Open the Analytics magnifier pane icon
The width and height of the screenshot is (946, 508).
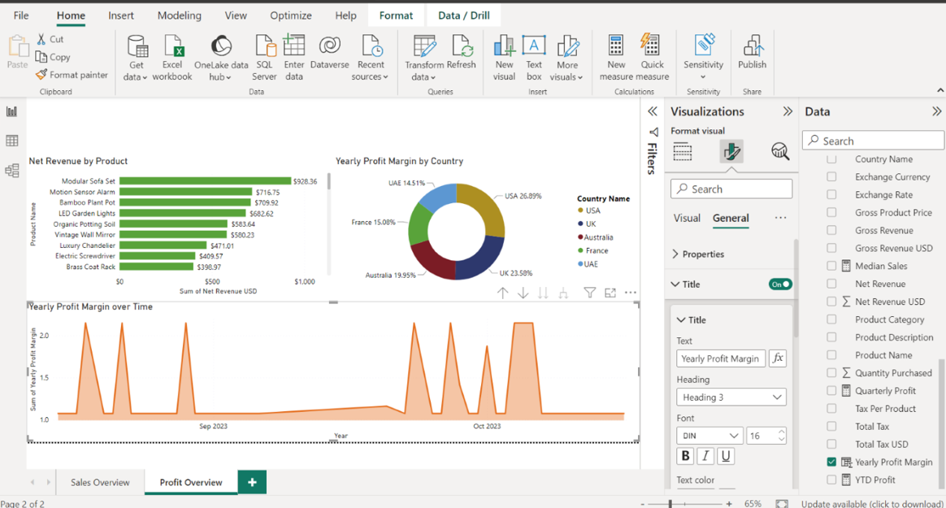(780, 151)
